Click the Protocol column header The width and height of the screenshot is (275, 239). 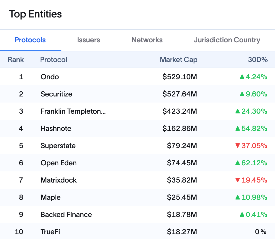pos(54,60)
